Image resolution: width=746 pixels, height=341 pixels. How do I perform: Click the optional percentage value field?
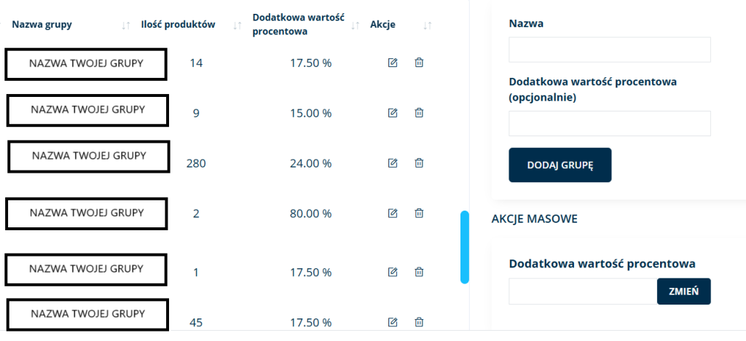point(609,123)
